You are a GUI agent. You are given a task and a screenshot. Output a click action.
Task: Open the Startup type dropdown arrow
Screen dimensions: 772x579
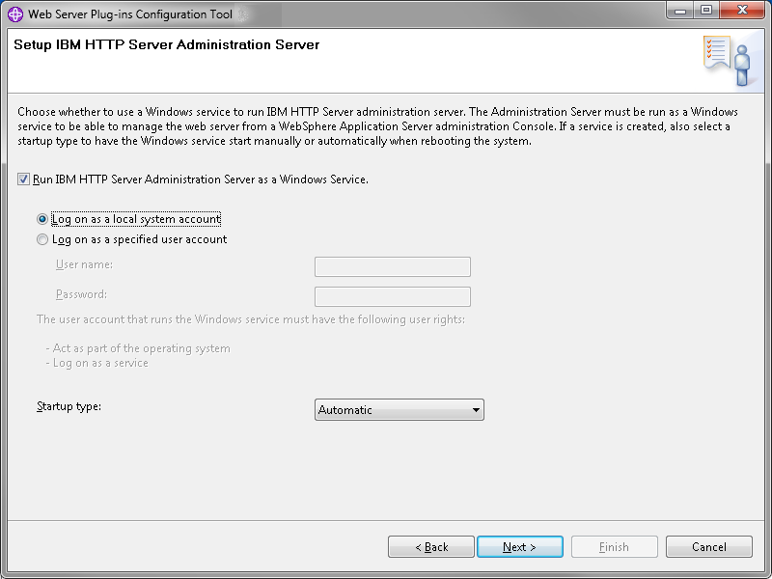(476, 409)
